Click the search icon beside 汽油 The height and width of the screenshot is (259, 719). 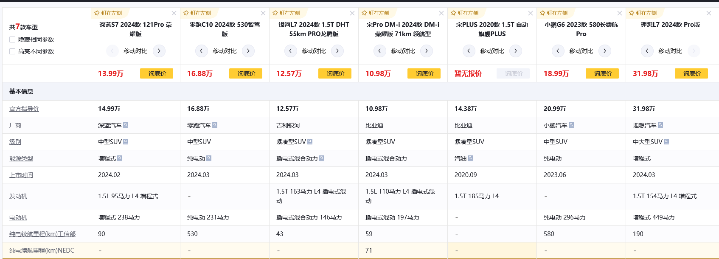point(470,158)
